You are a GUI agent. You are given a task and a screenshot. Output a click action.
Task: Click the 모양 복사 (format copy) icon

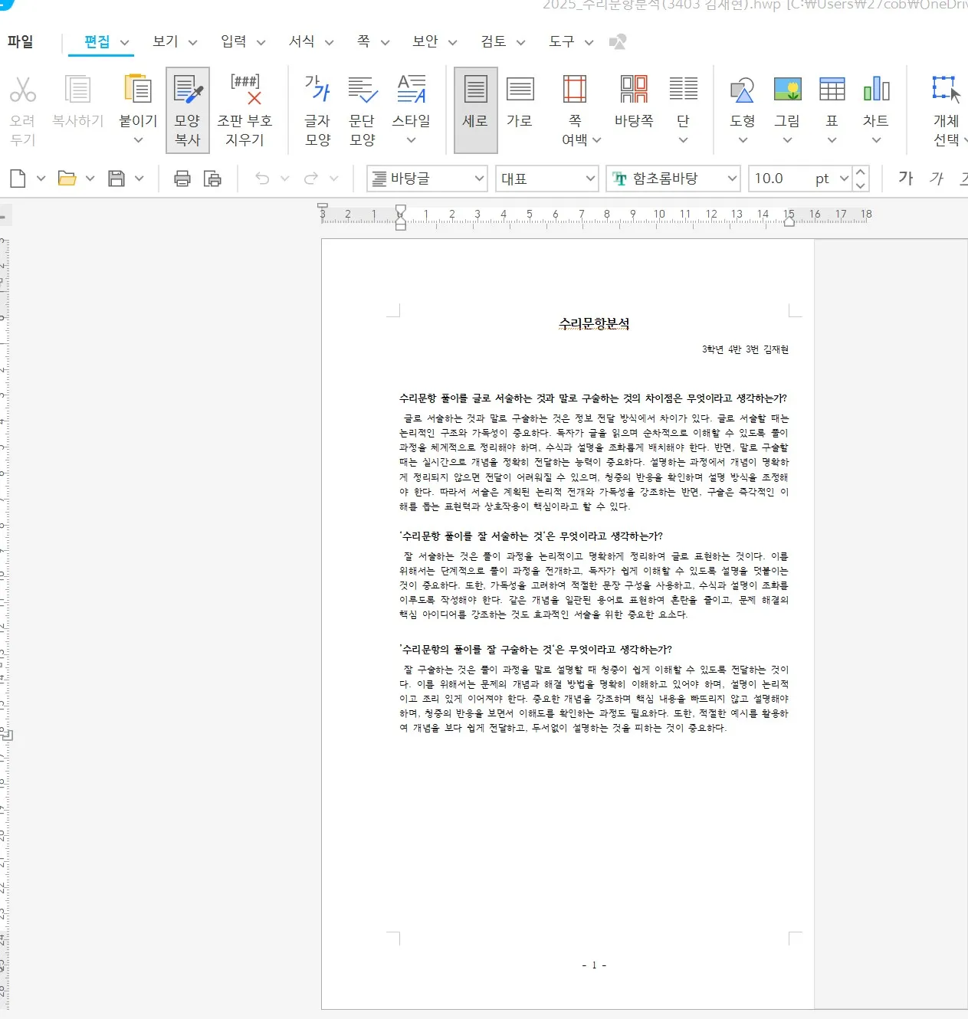click(x=187, y=110)
